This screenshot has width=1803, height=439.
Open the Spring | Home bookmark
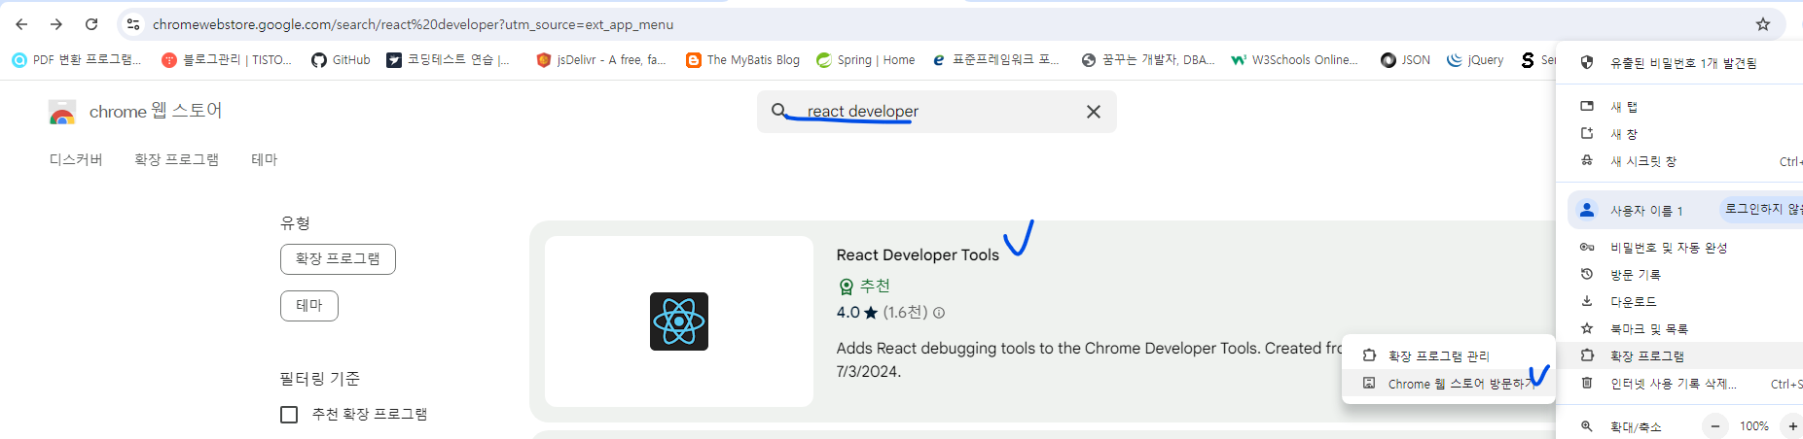pos(866,60)
